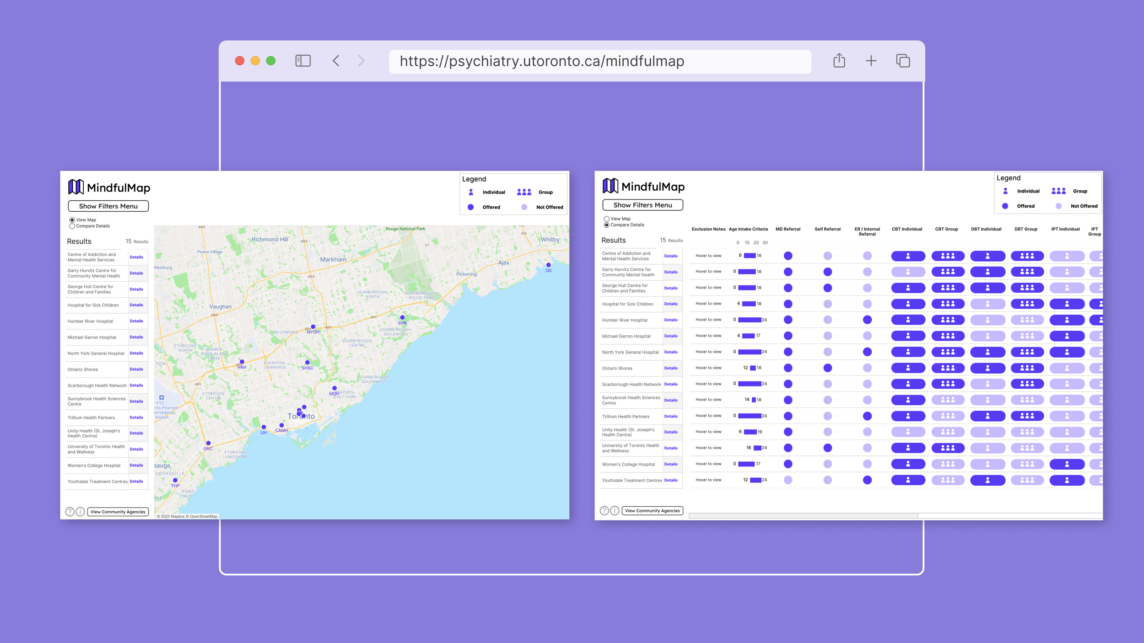Click the browser back arrow
Image resolution: width=1144 pixels, height=643 pixels.
click(336, 61)
